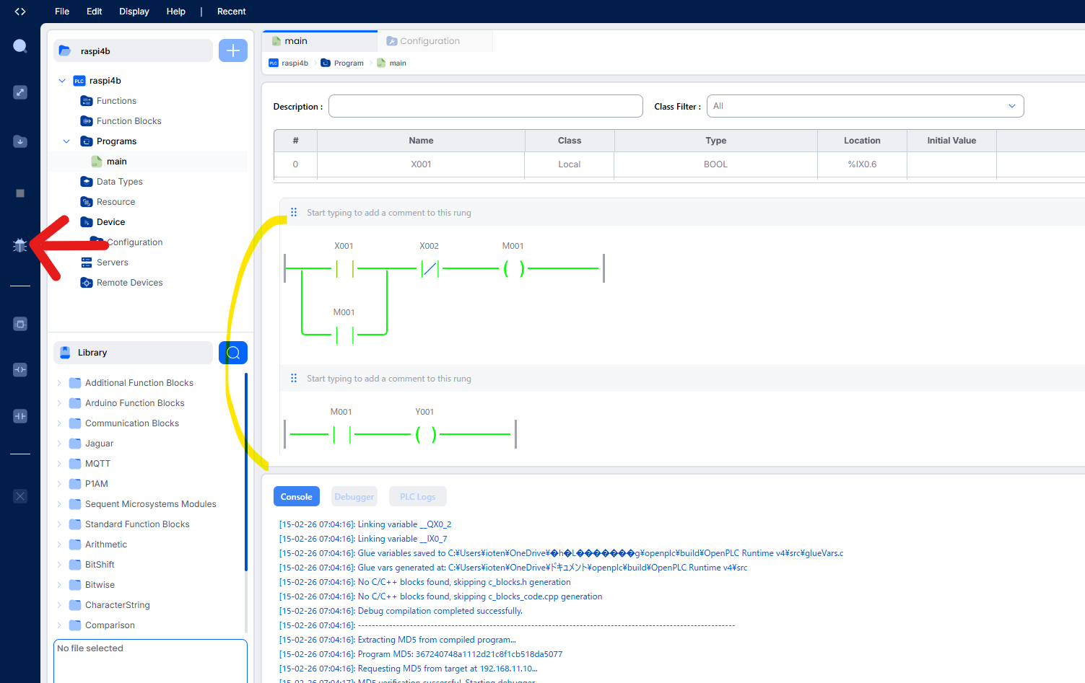Switch to the Configuration tab
The height and width of the screenshot is (683, 1085).
(x=430, y=41)
